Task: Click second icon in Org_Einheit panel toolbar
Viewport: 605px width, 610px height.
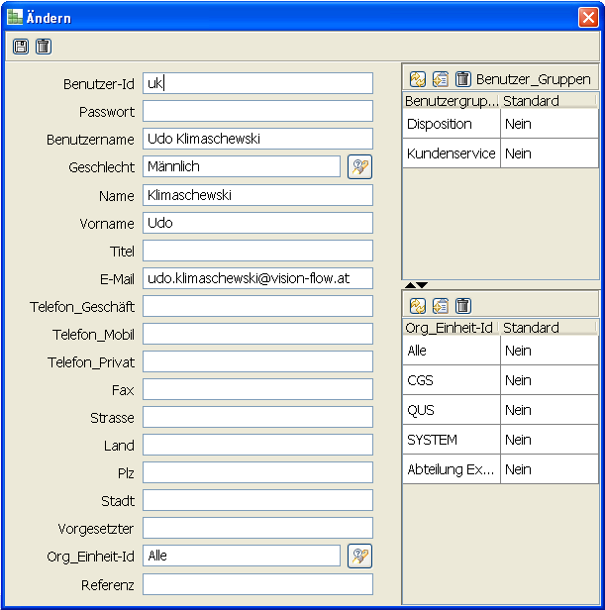Action: coord(441,306)
